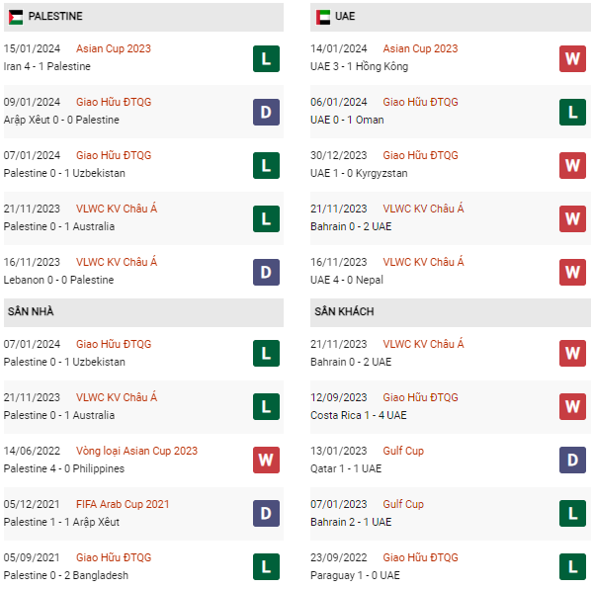Open the Gulf Cup link for Qatar match
Viewport: 593px width, 589px height.
click(x=403, y=451)
